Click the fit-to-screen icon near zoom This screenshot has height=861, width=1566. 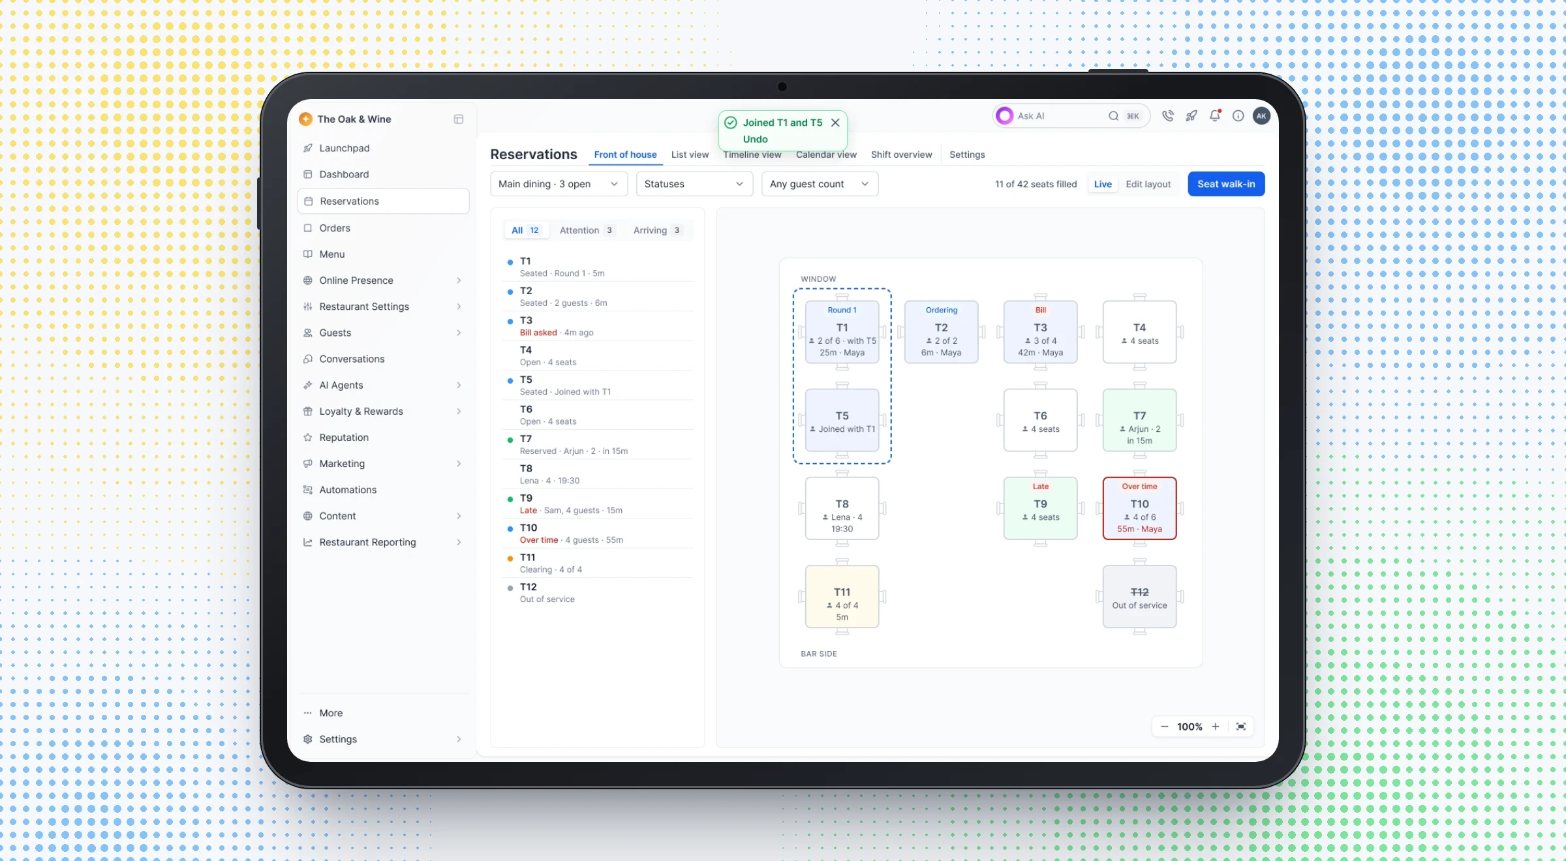(x=1241, y=727)
